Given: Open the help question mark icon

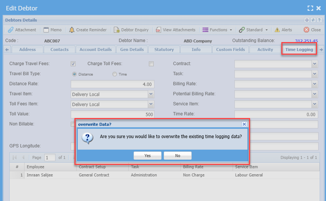Looking at the screenshot, I should (x=320, y=20).
